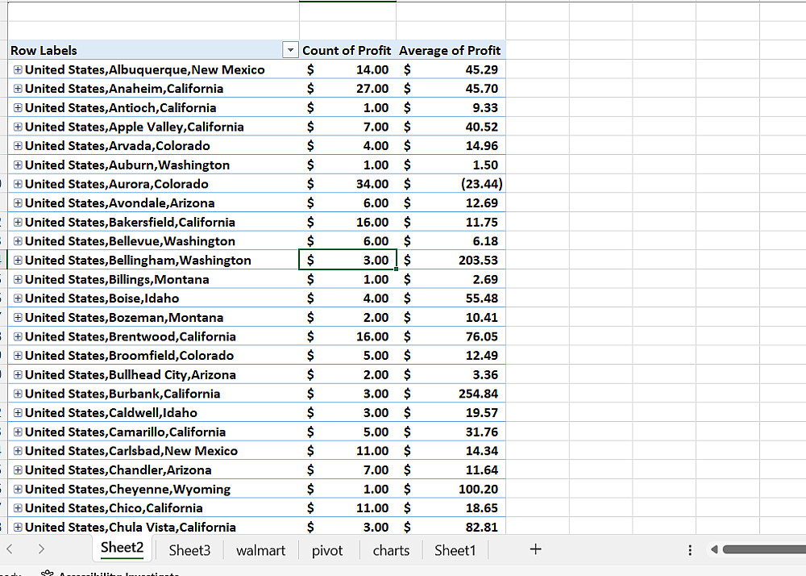Select Billings average profit 2.69 cell
This screenshot has height=576, width=806.
pos(451,279)
